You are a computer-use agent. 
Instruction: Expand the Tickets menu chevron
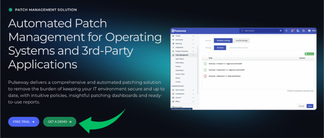pyautogui.click(x=193, y=36)
